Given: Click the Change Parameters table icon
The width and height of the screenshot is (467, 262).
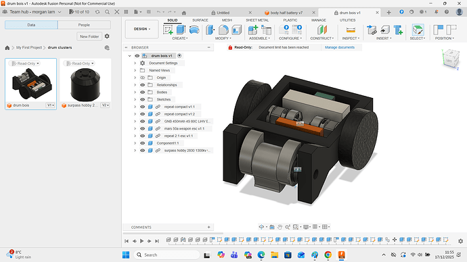Looking at the screenshot, I should tap(297, 30).
